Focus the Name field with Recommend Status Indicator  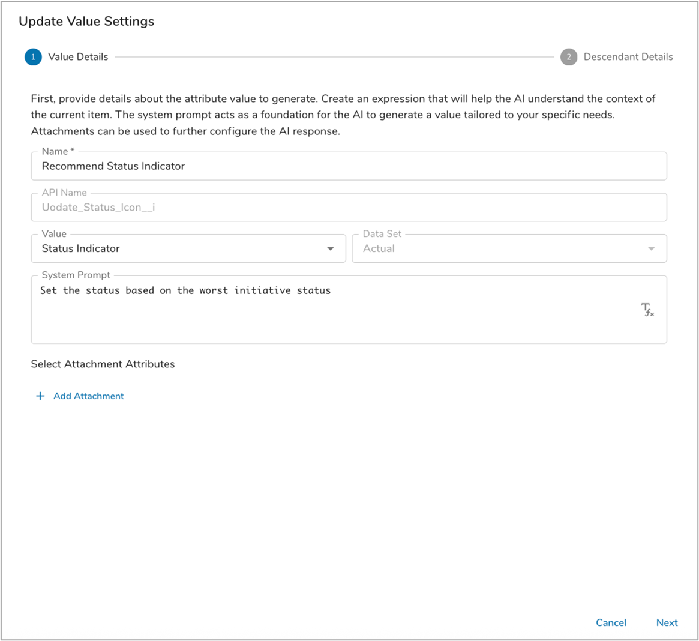pos(348,166)
